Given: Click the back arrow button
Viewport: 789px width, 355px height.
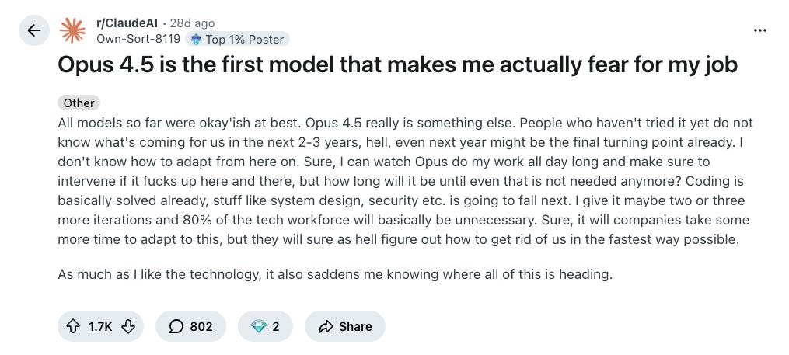Looking at the screenshot, I should click(x=33, y=31).
